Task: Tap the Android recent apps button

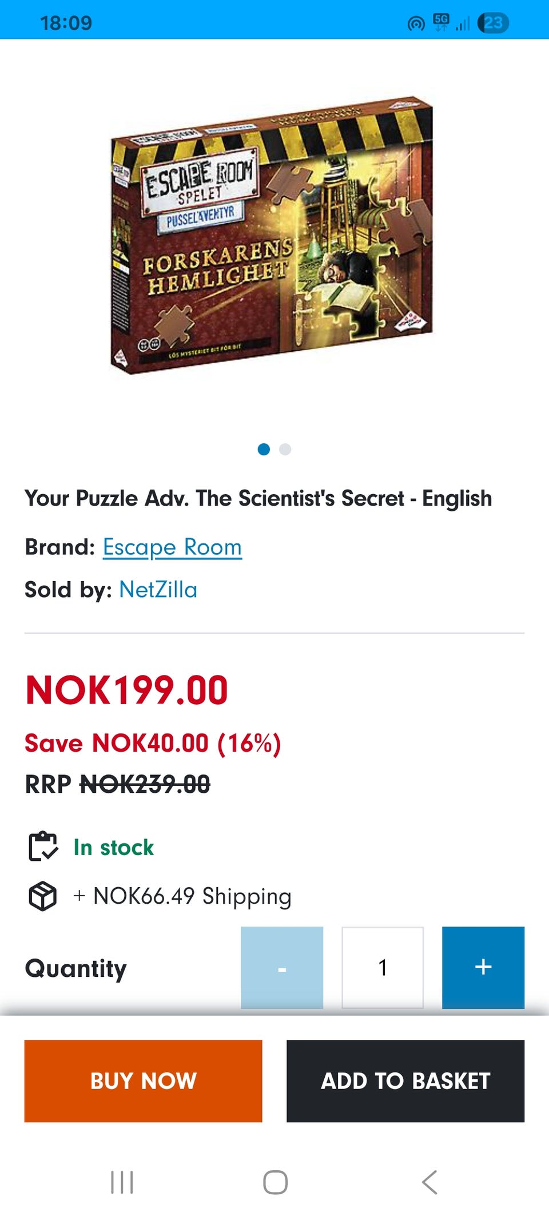Action: pyautogui.click(x=122, y=1182)
